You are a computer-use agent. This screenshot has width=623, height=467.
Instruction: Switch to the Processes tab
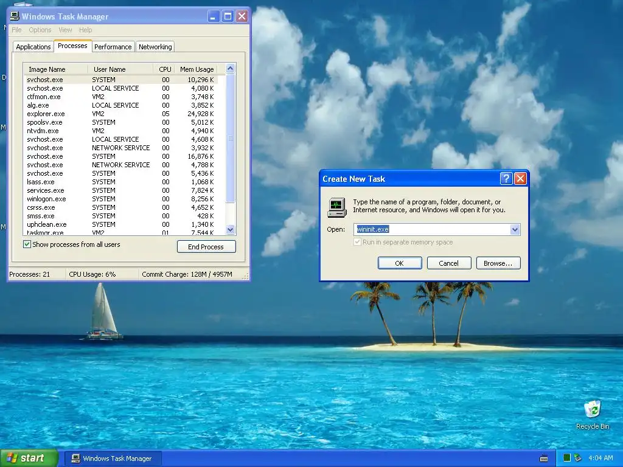pyautogui.click(x=73, y=46)
